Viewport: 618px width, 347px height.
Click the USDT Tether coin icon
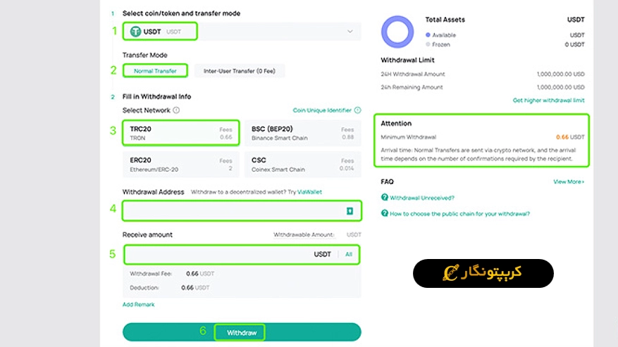pyautogui.click(x=135, y=32)
